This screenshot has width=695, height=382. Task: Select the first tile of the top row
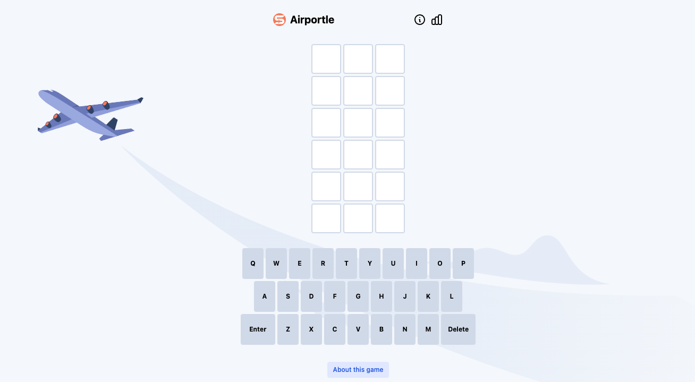[326, 59]
